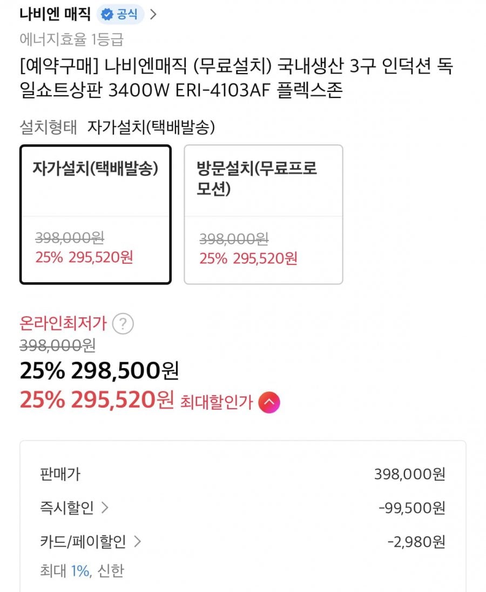Screen dimensions: 486x592
Task: Click the blue verified checkmark in 공식 badge
Action: click(x=107, y=15)
